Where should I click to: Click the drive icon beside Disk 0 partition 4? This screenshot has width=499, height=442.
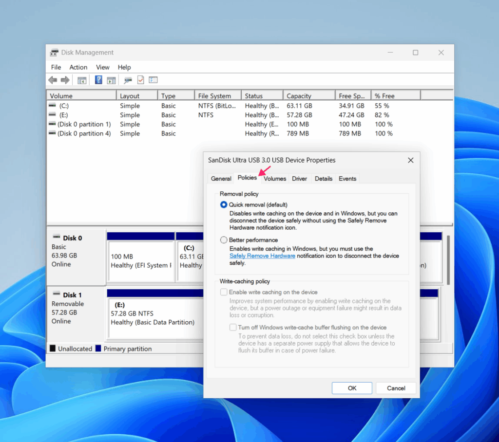(x=52, y=133)
